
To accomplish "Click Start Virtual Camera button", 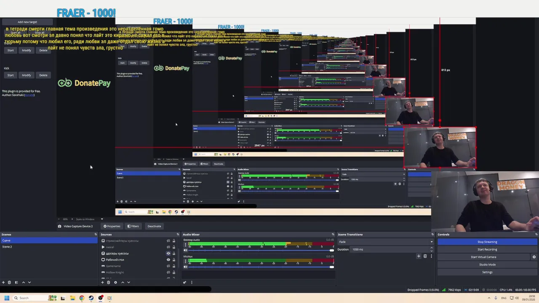I will (x=483, y=257).
